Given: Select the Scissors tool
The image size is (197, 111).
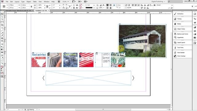Looking at the screenshot, I should click(x=2, y=44).
